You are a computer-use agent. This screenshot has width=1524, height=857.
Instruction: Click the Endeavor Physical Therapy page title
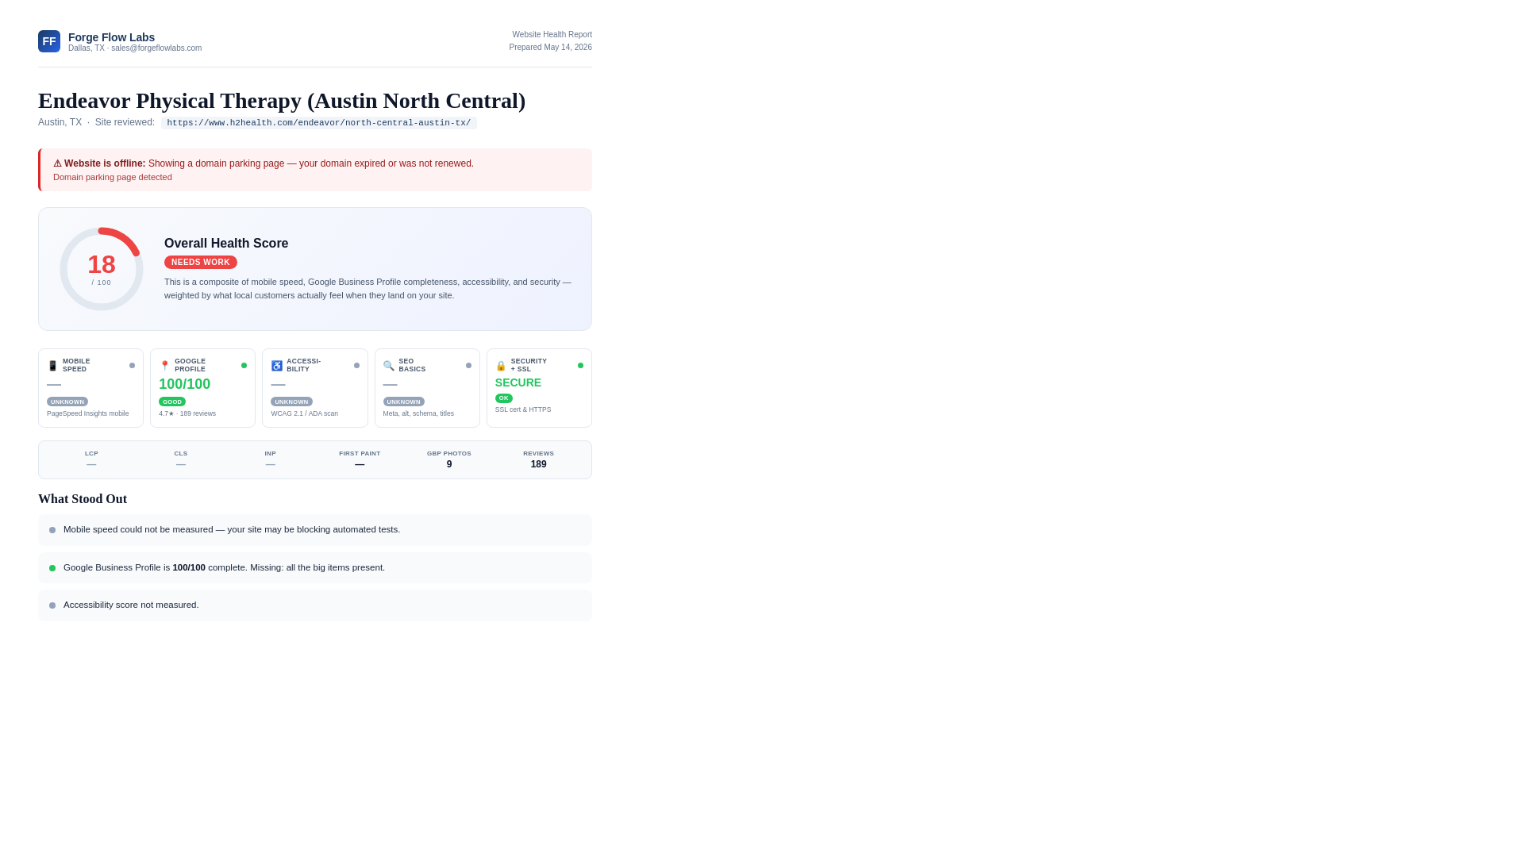click(x=282, y=101)
